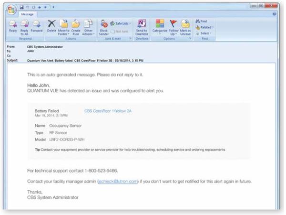Save the message with the floppy icon
This screenshot has height=215, width=286.
(22, 7)
